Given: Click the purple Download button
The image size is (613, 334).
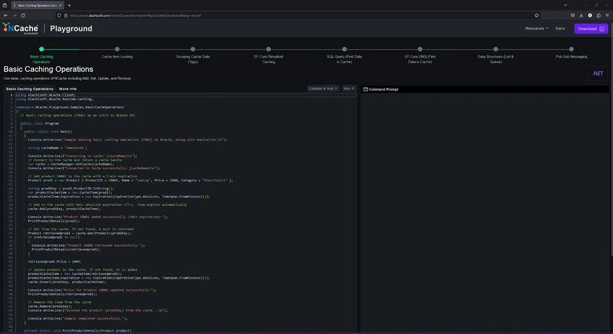Looking at the screenshot, I should coord(591,29).
